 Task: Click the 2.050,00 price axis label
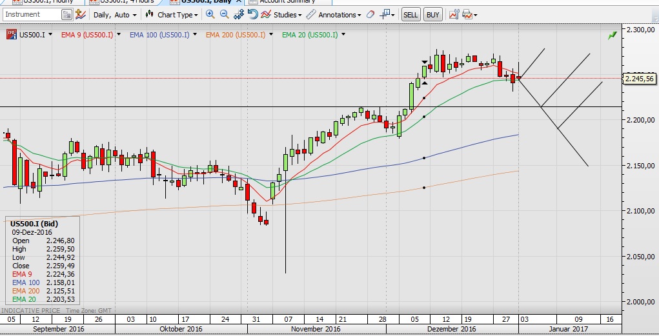pyautogui.click(x=640, y=257)
